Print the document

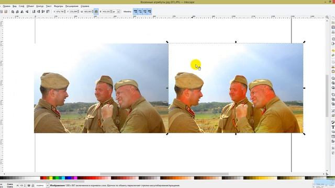(333, 32)
